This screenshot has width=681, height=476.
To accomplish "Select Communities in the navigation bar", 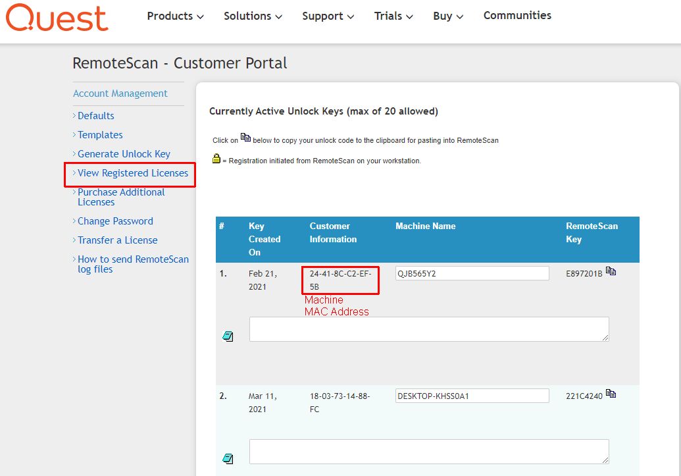I will coord(517,14).
